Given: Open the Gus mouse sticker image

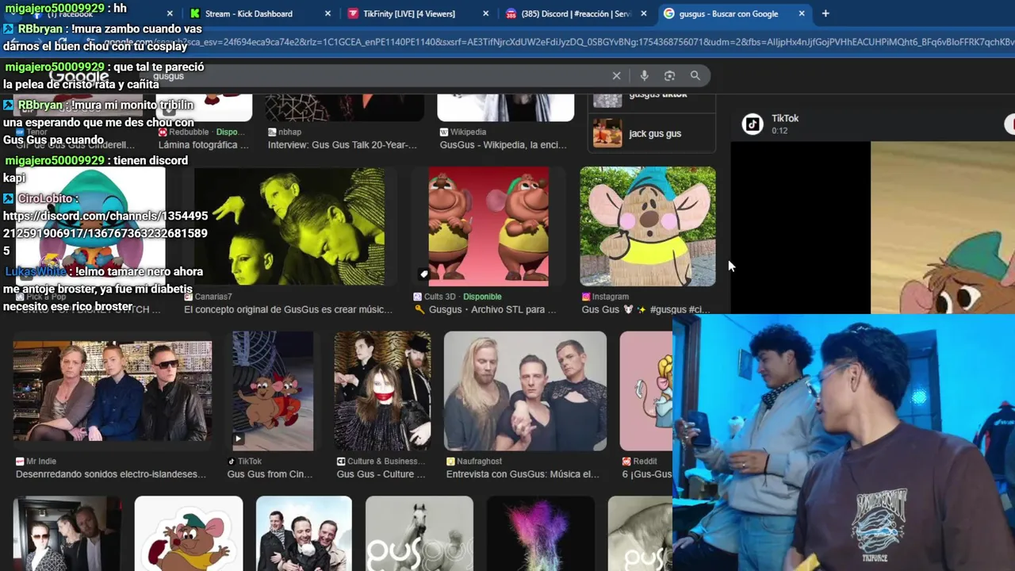Looking at the screenshot, I should tap(189, 534).
